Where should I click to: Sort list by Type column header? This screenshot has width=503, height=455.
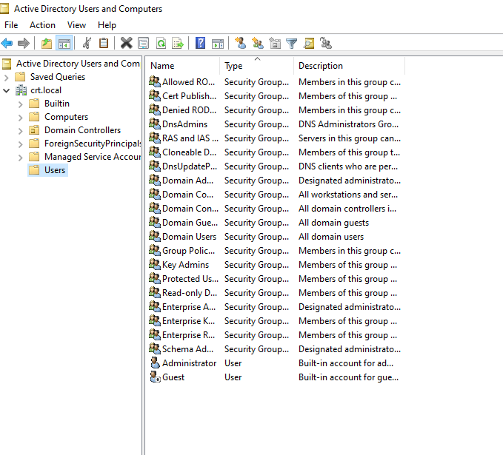point(256,66)
